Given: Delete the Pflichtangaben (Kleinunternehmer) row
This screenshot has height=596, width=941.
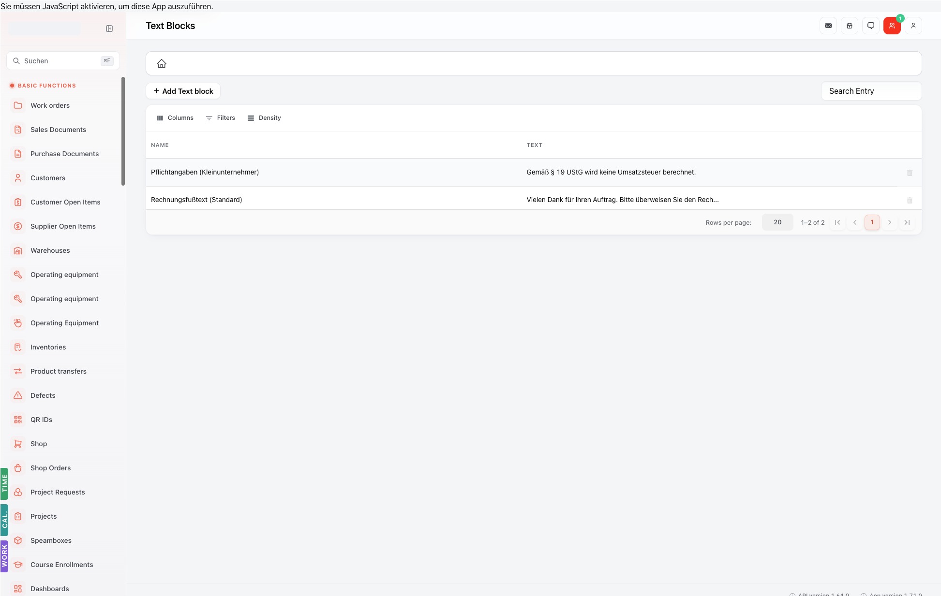Looking at the screenshot, I should click(910, 173).
